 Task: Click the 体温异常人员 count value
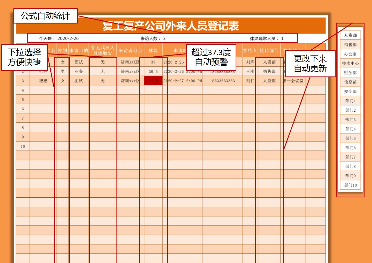[282, 38]
